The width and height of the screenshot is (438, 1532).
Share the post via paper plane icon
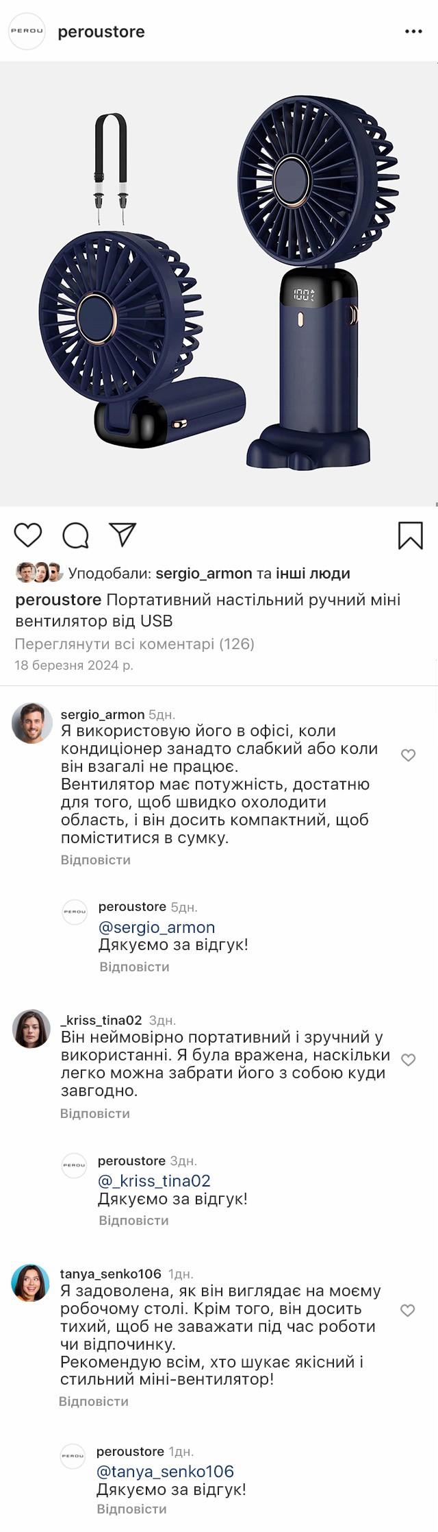pos(123,535)
